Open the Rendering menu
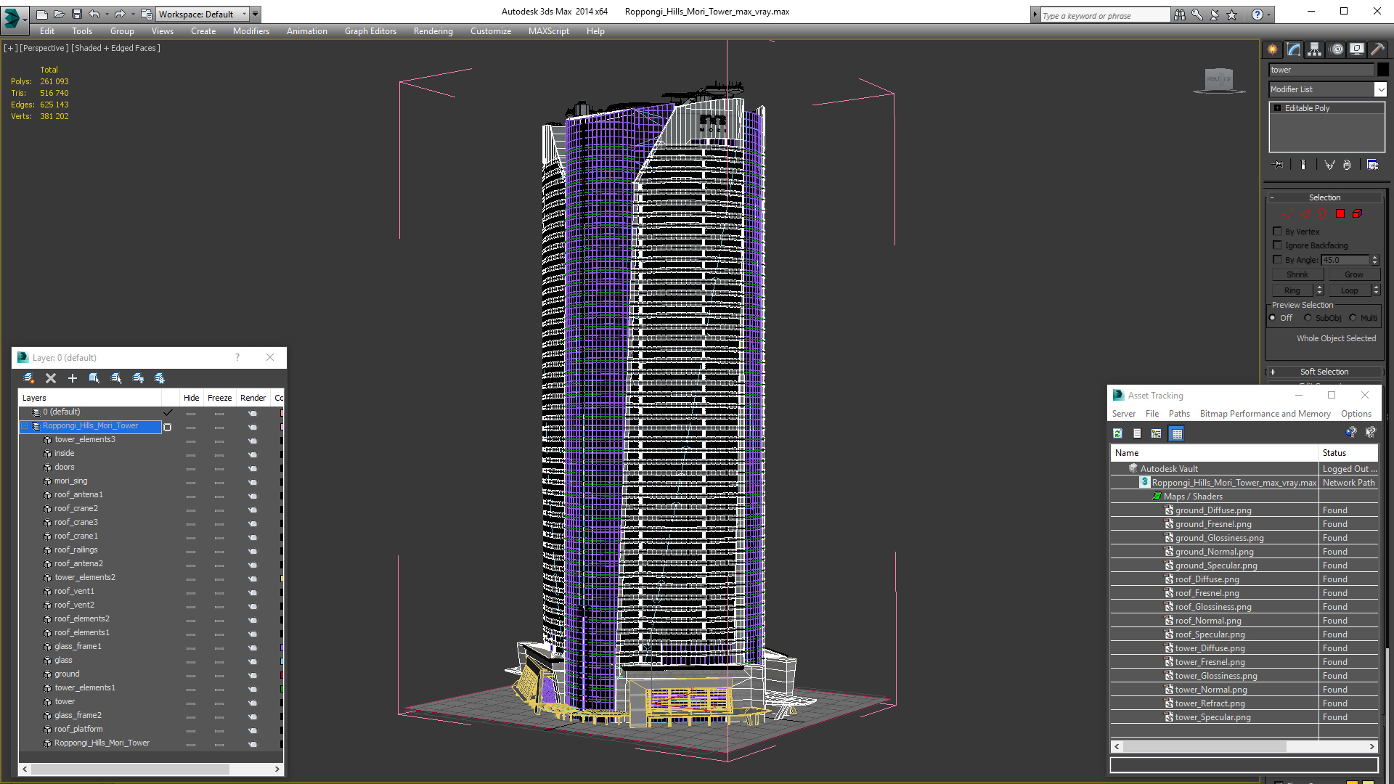The width and height of the screenshot is (1394, 784). coord(433,31)
